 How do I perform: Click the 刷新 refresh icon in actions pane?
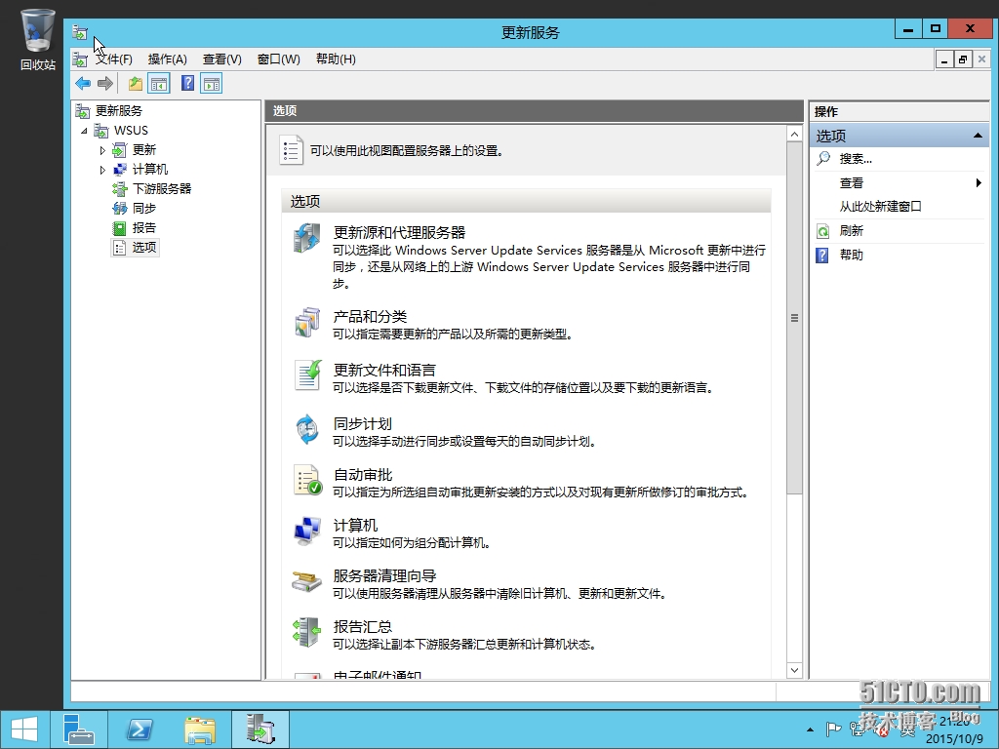(823, 231)
